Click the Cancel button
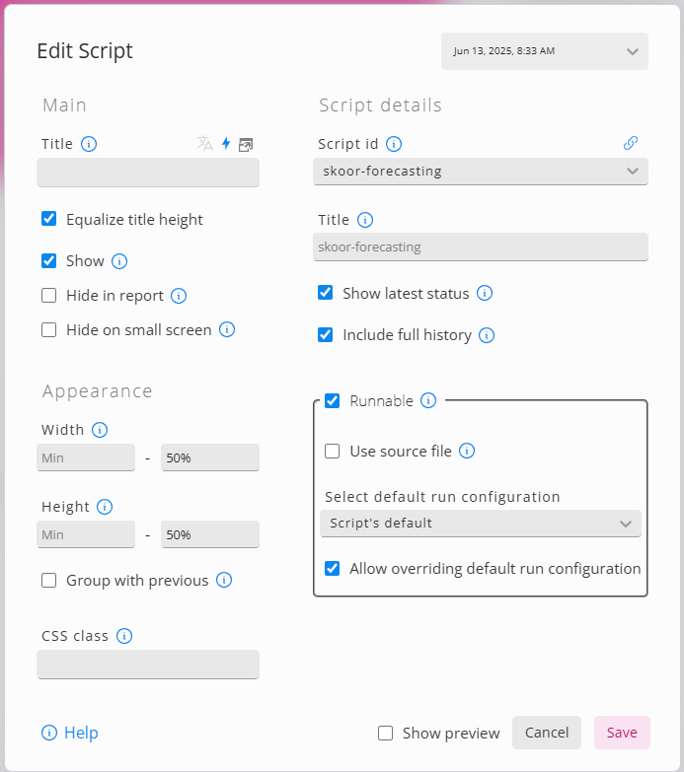 pyautogui.click(x=547, y=733)
